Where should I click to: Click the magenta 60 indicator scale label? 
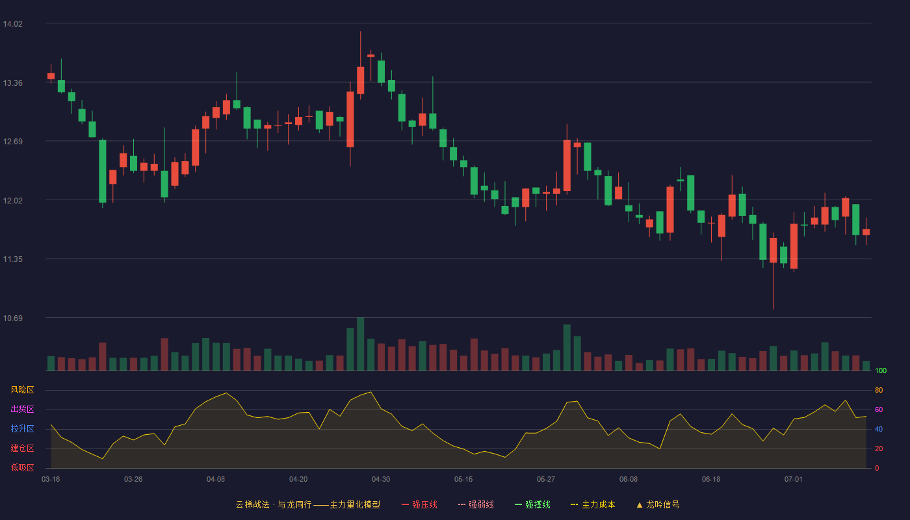point(879,409)
